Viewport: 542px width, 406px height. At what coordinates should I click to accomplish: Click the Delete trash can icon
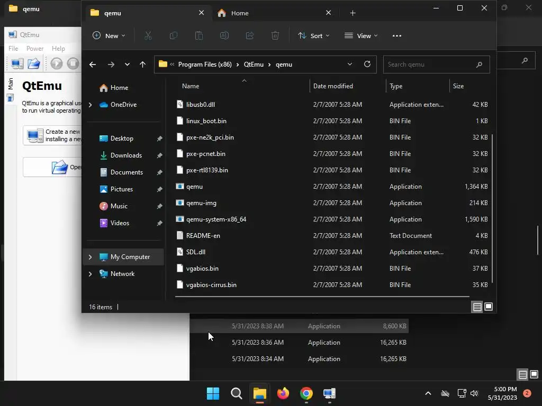pyautogui.click(x=275, y=35)
